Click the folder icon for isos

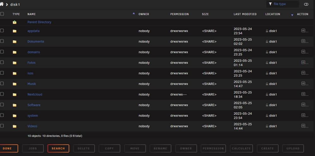tap(14, 73)
